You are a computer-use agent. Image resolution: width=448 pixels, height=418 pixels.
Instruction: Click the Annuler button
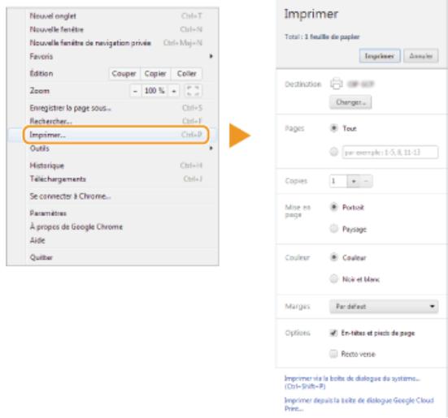(421, 56)
